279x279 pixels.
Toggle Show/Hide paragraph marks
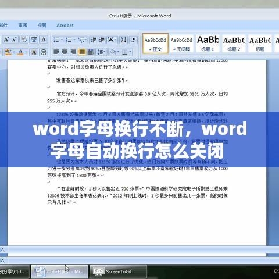click(x=134, y=40)
